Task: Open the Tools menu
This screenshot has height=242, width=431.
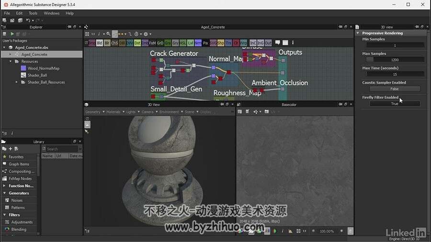Action: tap(33, 13)
